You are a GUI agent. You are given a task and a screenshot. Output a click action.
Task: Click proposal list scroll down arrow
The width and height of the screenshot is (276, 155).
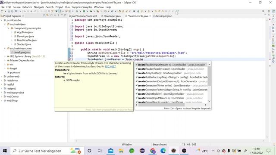(209, 101)
